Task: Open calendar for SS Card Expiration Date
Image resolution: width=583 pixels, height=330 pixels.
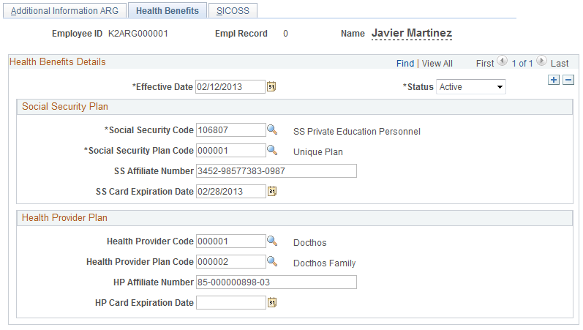Action: tap(271, 192)
